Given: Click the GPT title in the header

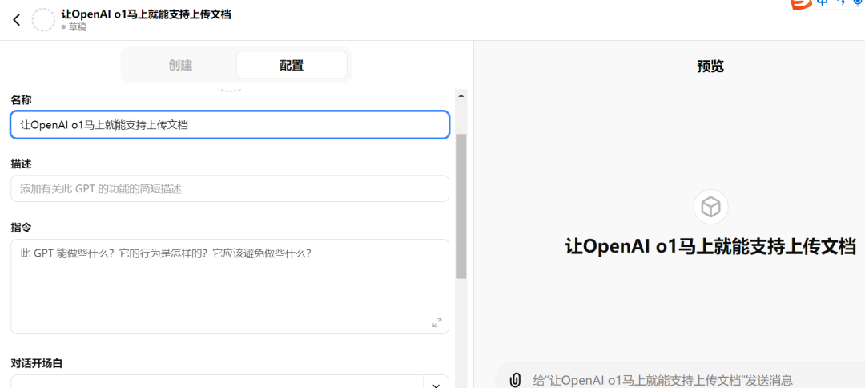Looking at the screenshot, I should pos(146,14).
